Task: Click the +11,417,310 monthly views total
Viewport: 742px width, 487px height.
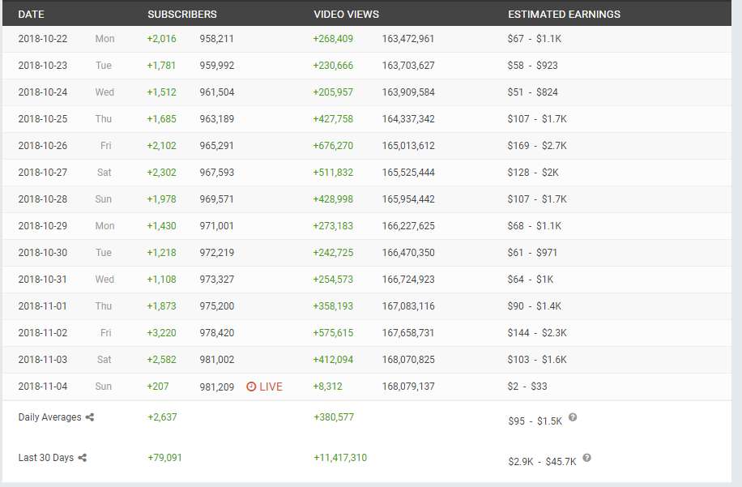Action: [339, 458]
